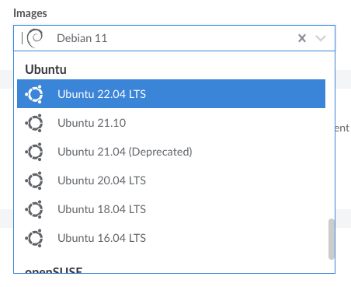The width and height of the screenshot is (351, 287).
Task: Click Ubuntu logo beside 20.04 LTS
Action: point(34,180)
